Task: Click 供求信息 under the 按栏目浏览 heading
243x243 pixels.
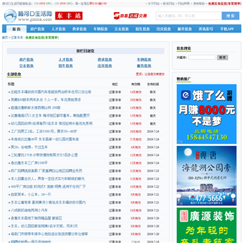Action: tap(105, 59)
